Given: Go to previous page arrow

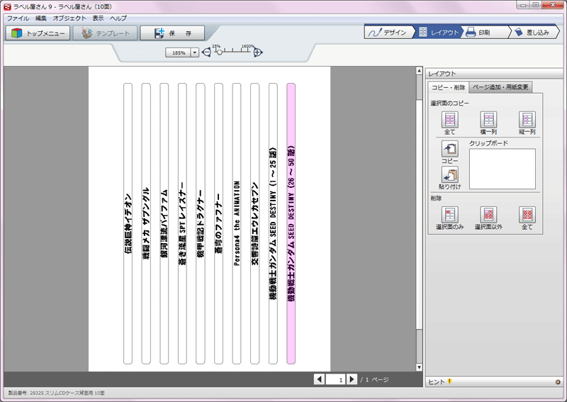Looking at the screenshot, I should point(319,379).
